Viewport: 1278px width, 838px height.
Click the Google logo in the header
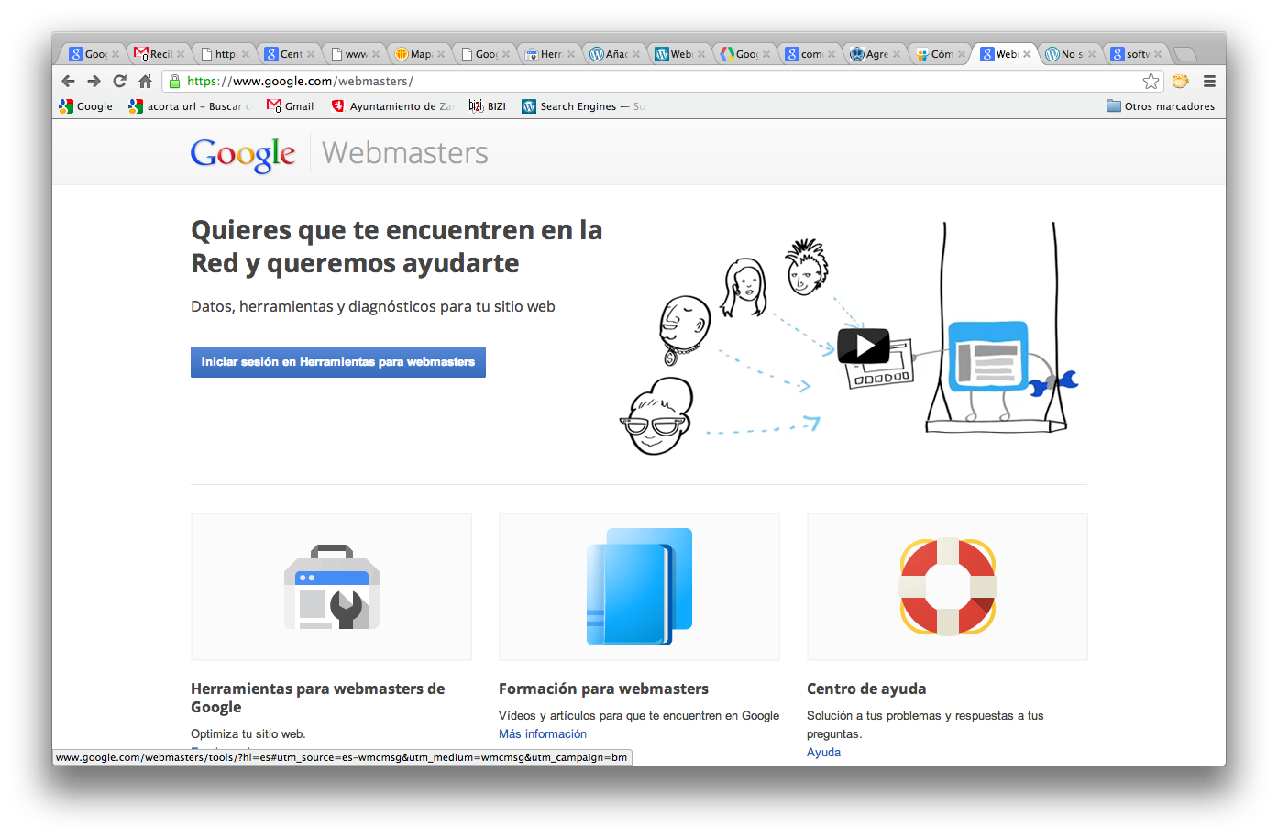tap(243, 153)
